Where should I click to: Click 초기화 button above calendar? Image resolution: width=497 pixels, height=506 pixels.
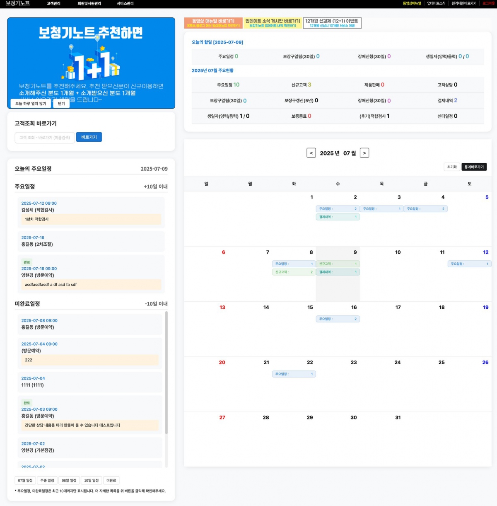451,167
